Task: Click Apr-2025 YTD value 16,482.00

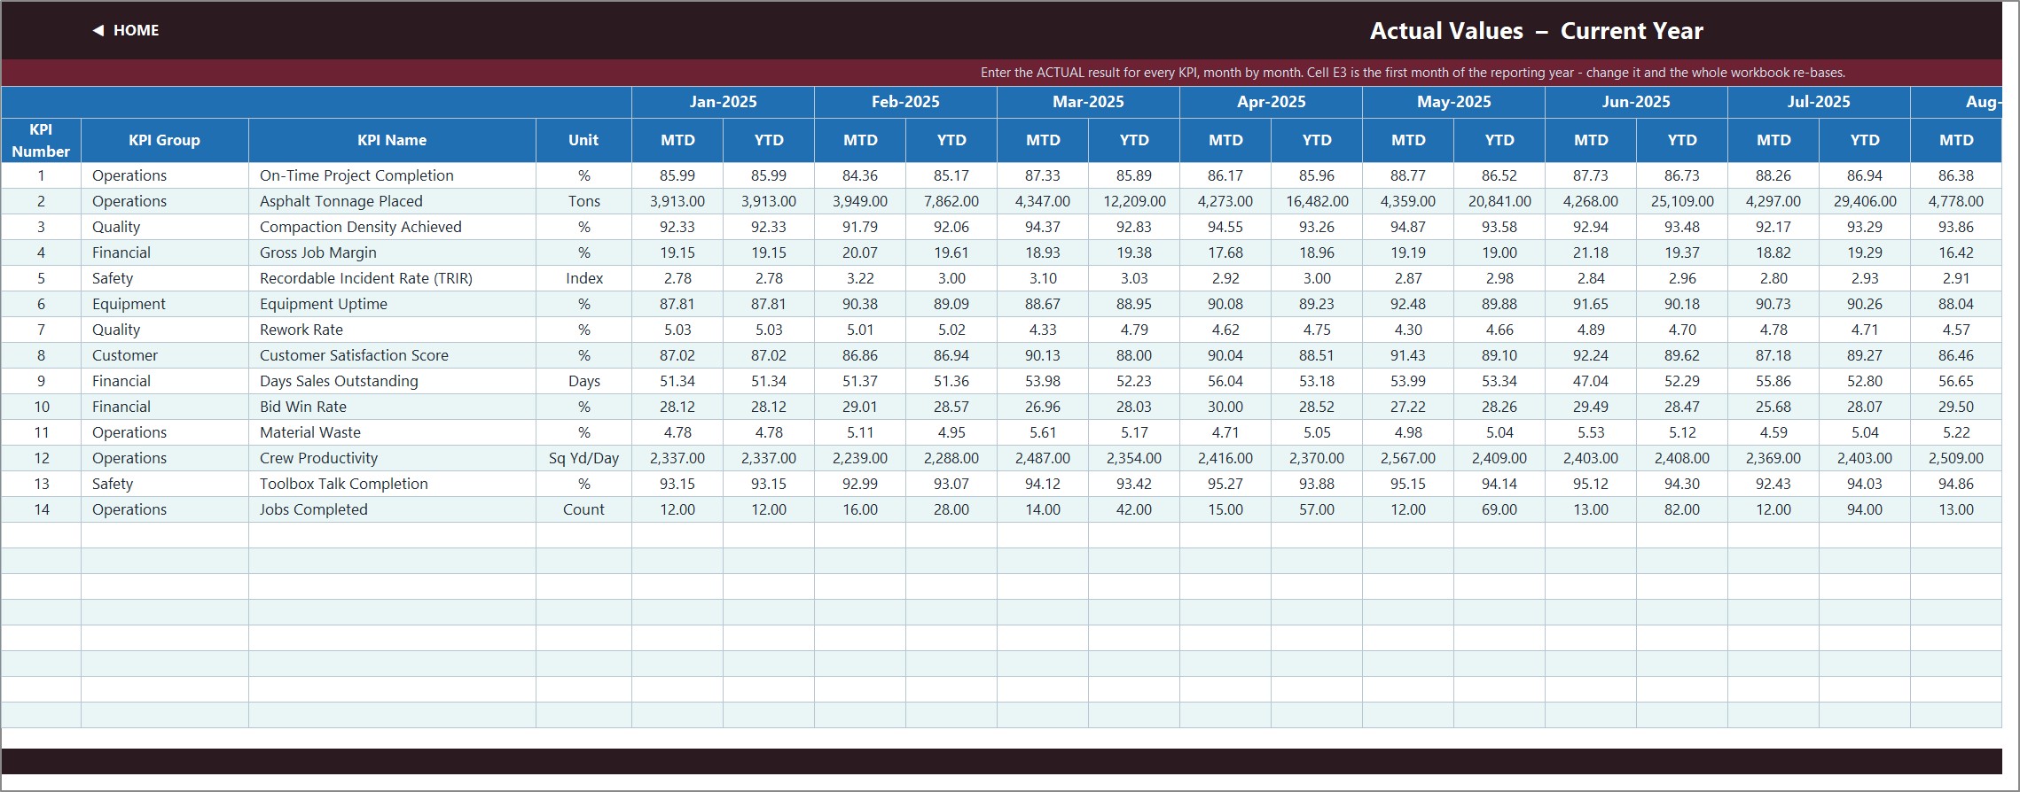Action: point(1317,201)
